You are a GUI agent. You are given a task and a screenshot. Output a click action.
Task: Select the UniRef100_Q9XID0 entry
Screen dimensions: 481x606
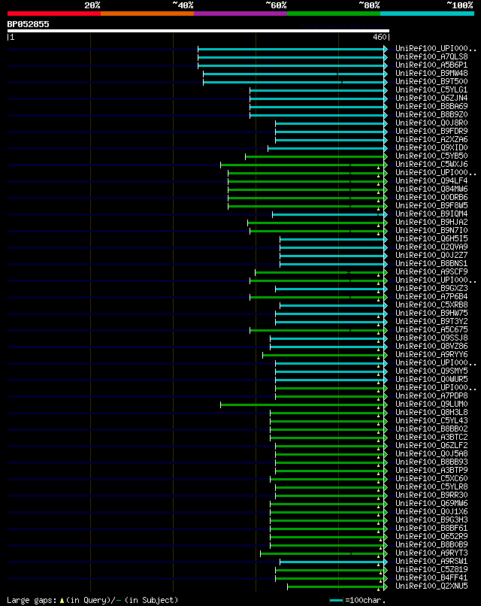431,147
